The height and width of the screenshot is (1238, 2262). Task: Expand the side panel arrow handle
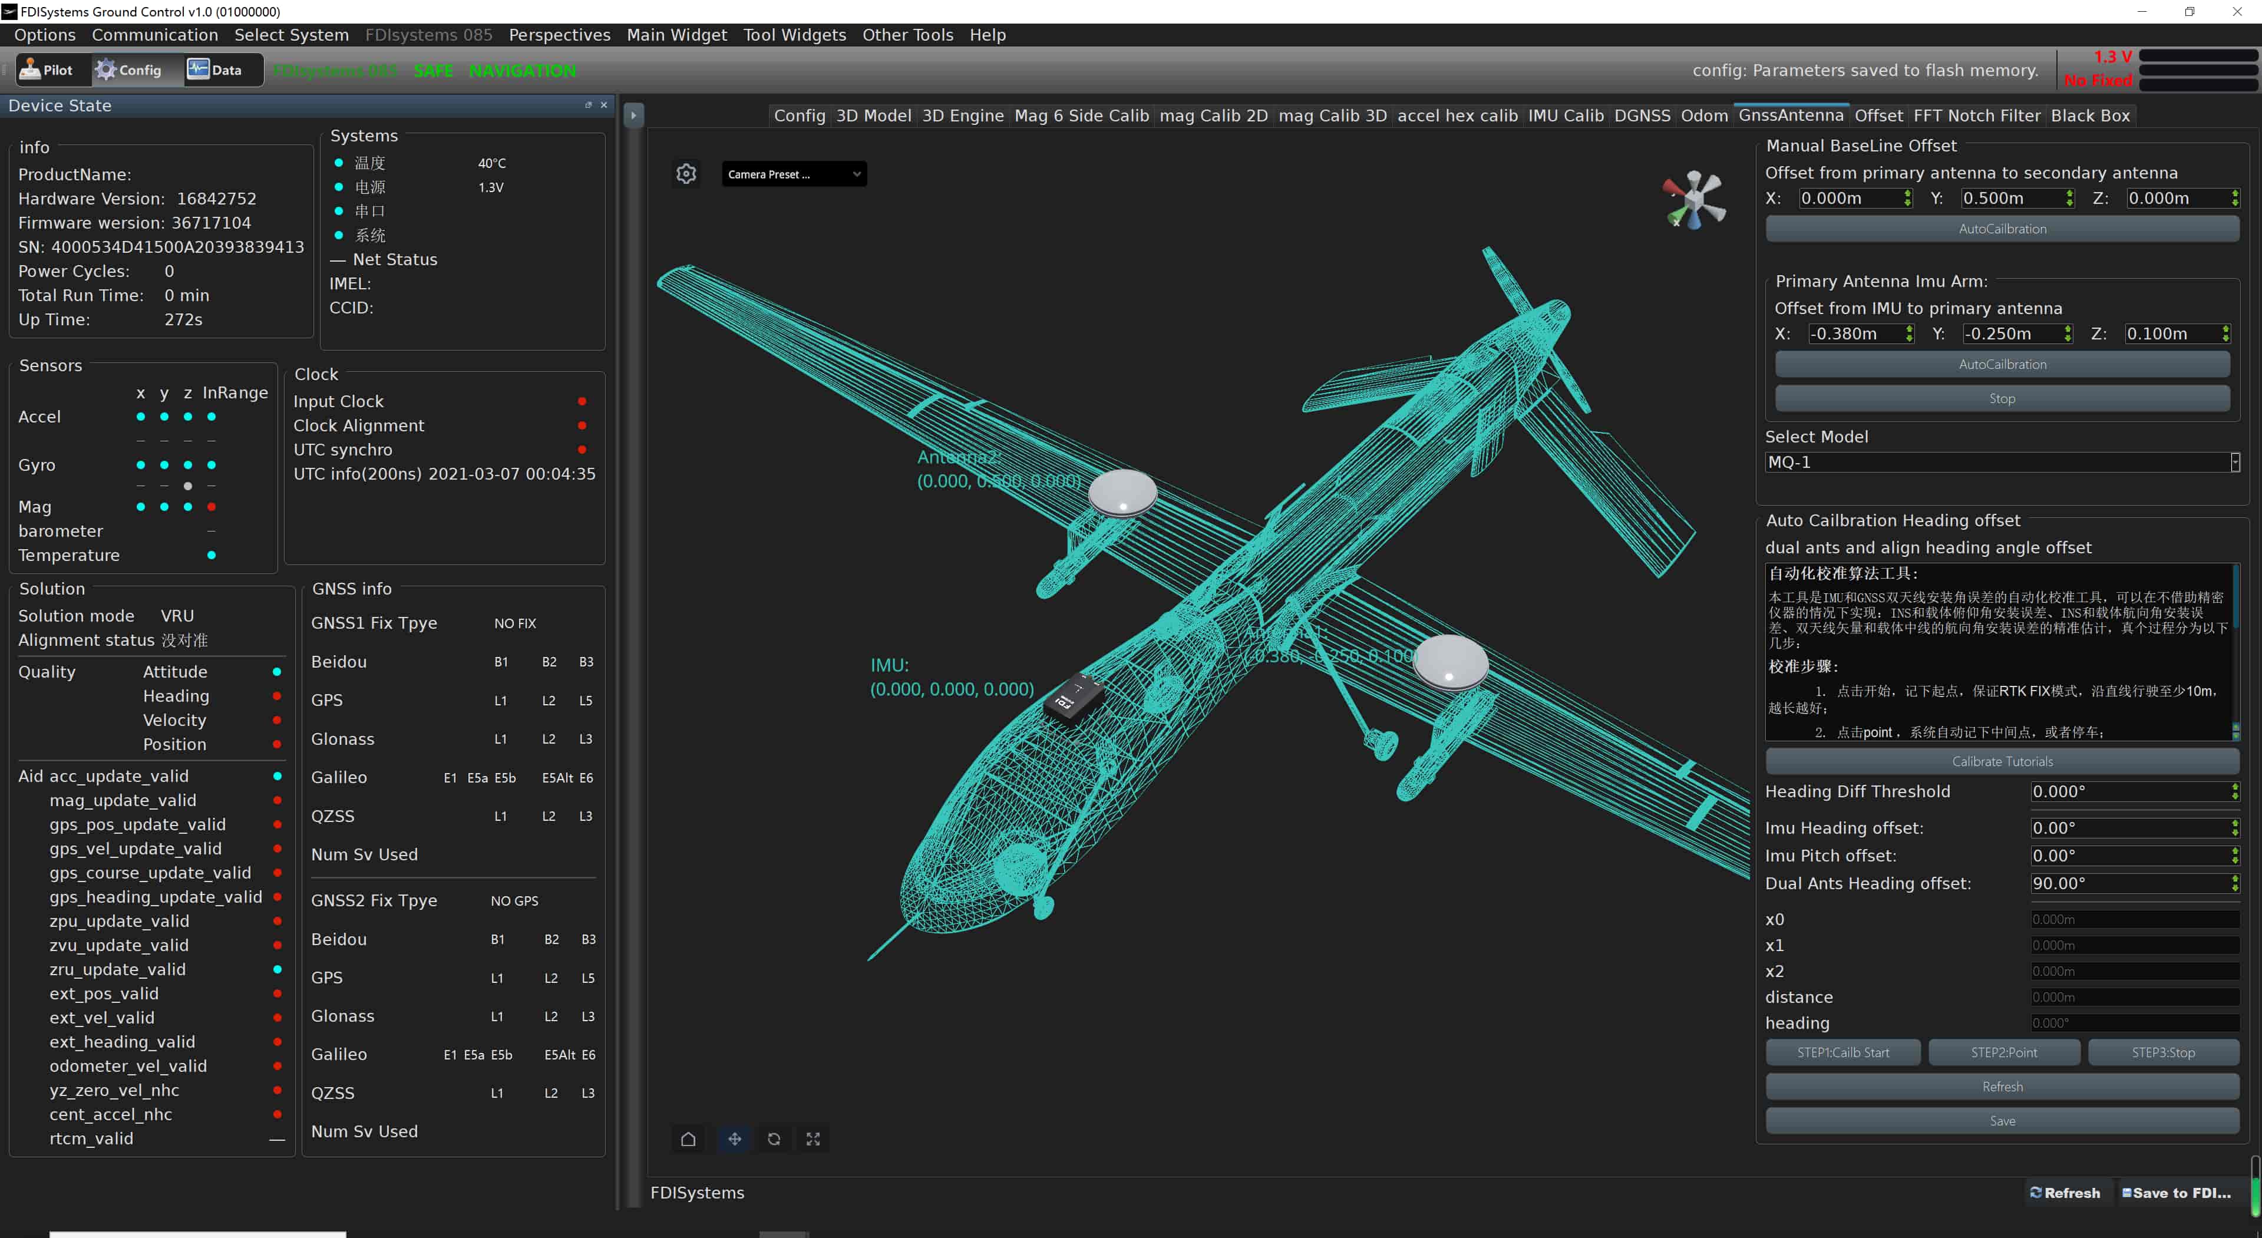click(x=633, y=115)
